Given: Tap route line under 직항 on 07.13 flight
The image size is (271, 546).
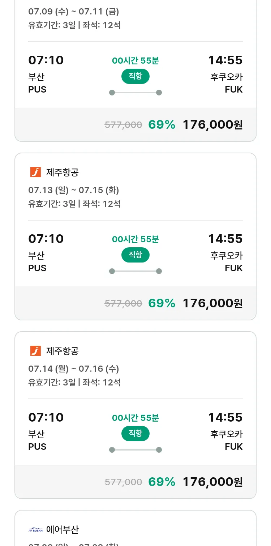Looking at the screenshot, I should click(x=135, y=271).
